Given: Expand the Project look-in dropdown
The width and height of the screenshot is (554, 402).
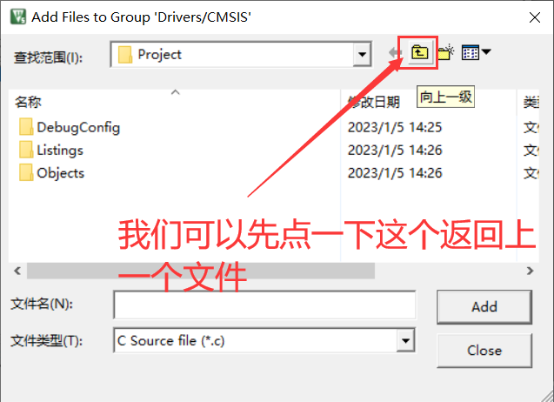Looking at the screenshot, I should [x=362, y=55].
